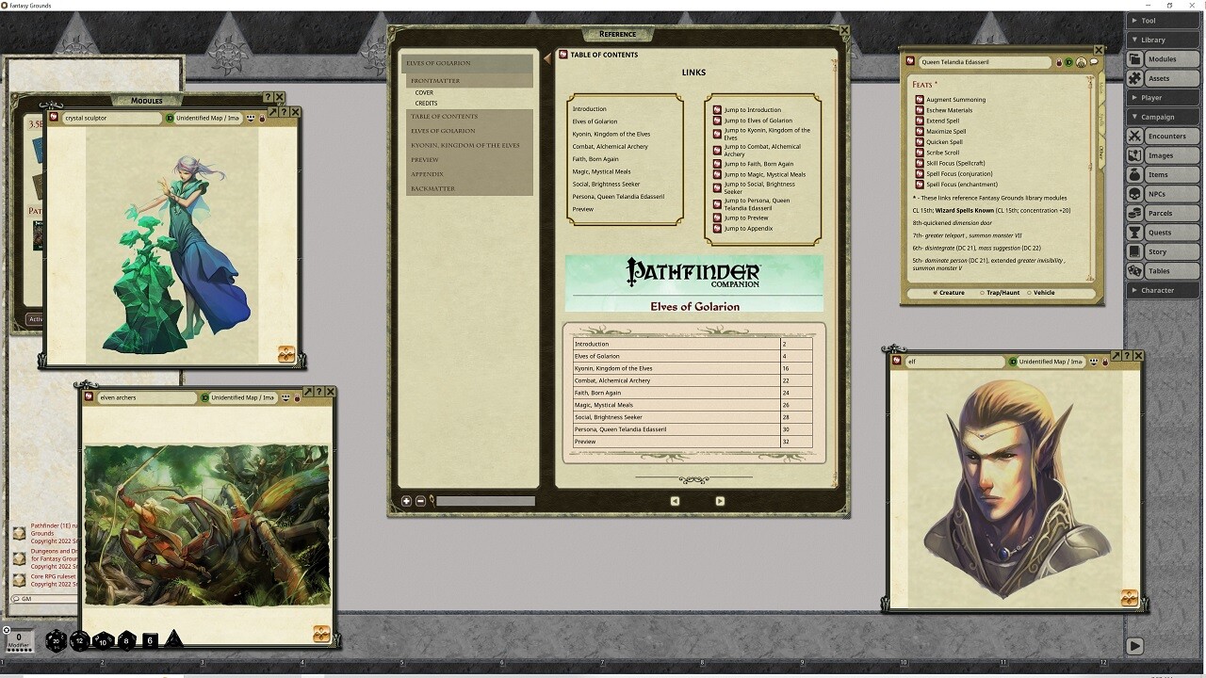Viewport: 1206px width, 678px height.
Task: Toggle ID status on Queen Telandia
Action: (x=1069, y=62)
